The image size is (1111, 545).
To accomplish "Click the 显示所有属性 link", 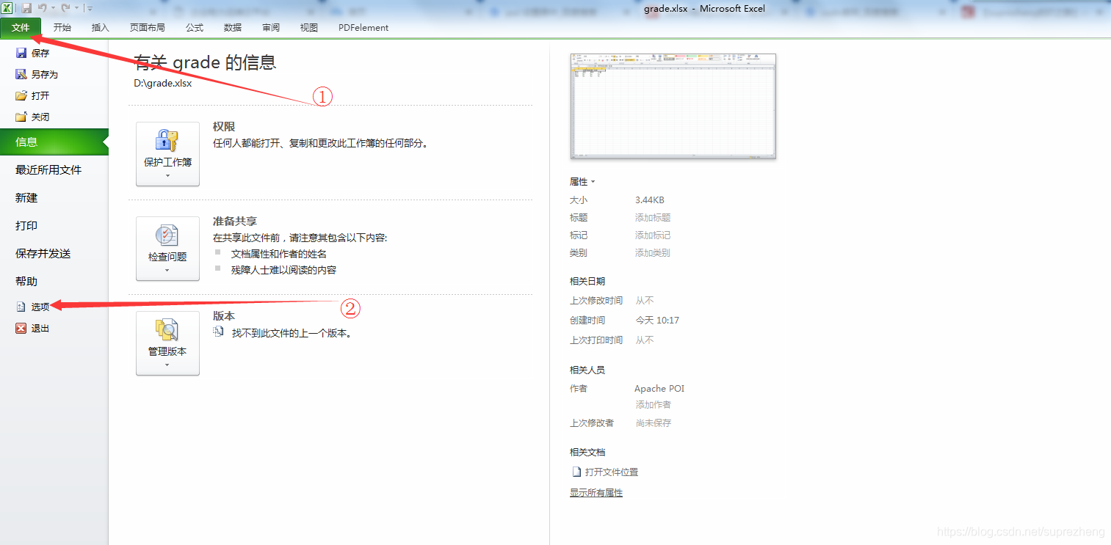I will coord(596,493).
